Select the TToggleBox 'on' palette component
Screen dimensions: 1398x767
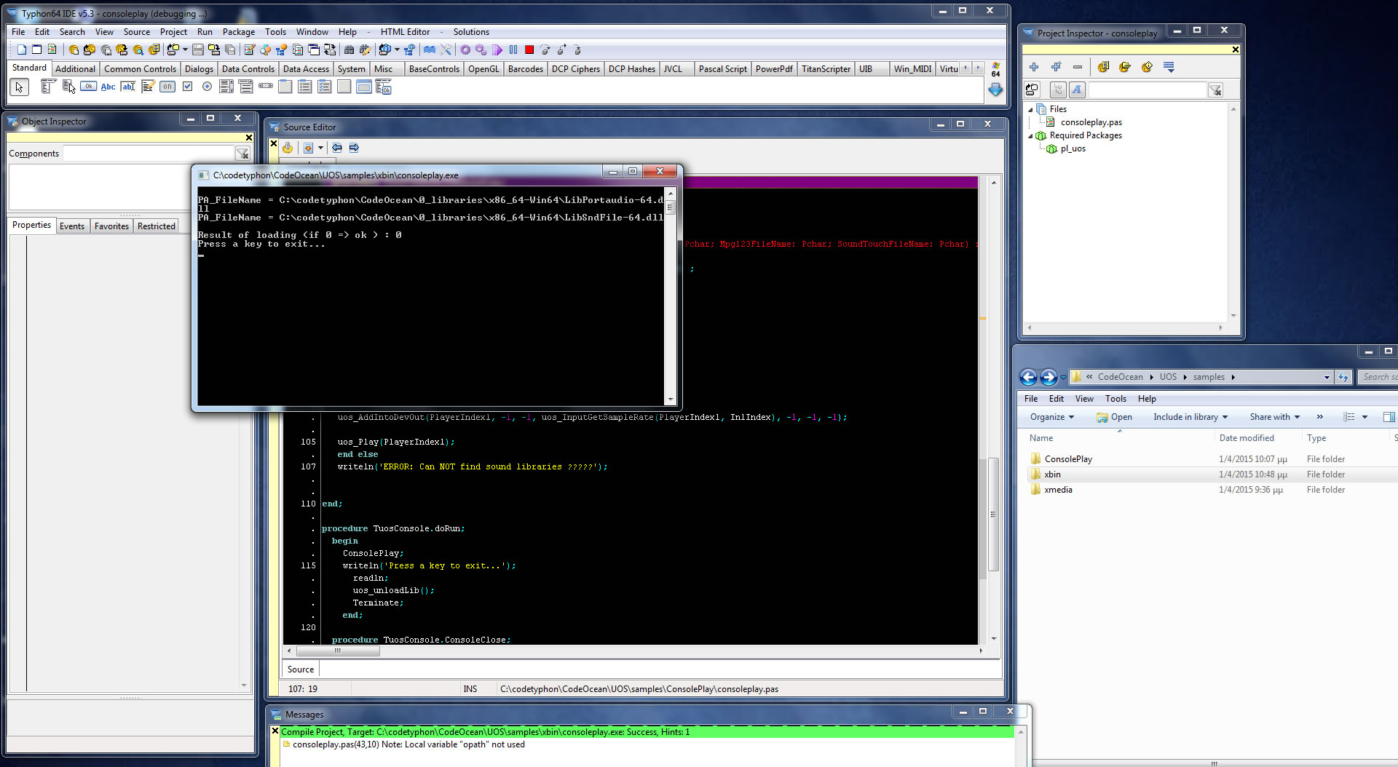[x=167, y=87]
